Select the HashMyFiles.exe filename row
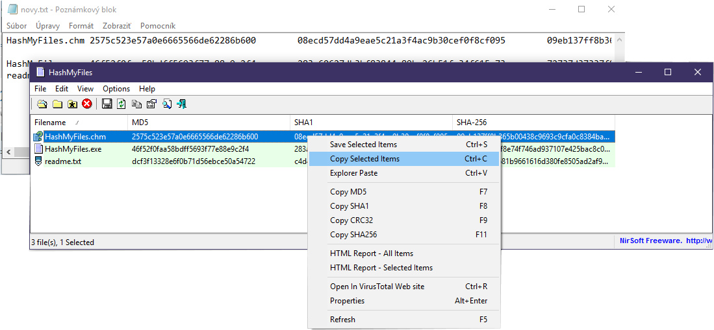The height and width of the screenshot is (330, 714). click(x=73, y=148)
